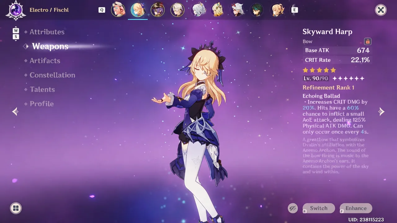The height and width of the screenshot is (223, 397).
Task: Select the pink-haired Yae Miko portrait
Action: click(x=118, y=10)
